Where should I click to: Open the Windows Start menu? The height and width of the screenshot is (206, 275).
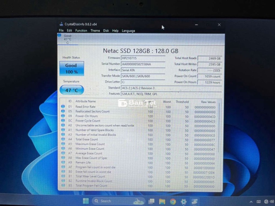pos(86,201)
